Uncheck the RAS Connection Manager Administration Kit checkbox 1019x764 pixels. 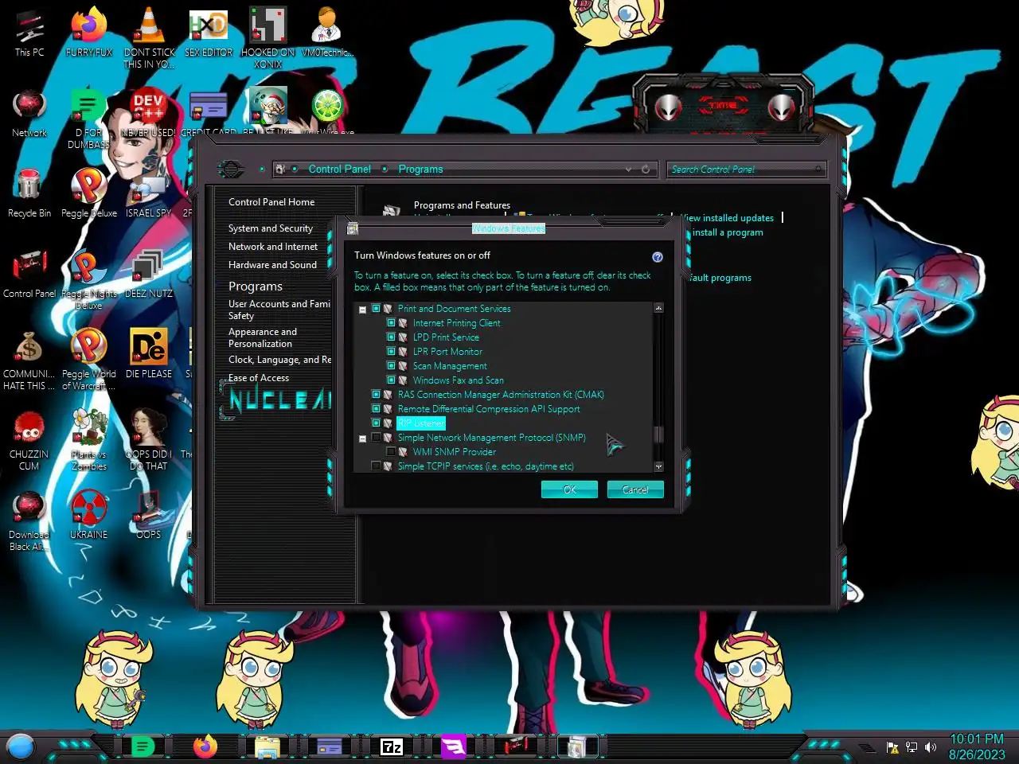377,394
